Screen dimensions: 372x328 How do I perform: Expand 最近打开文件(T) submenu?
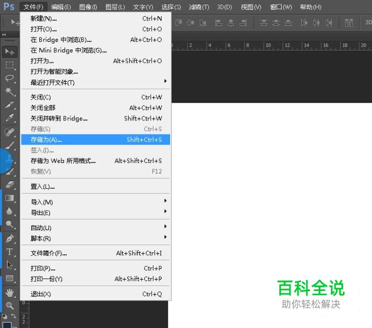pos(96,82)
